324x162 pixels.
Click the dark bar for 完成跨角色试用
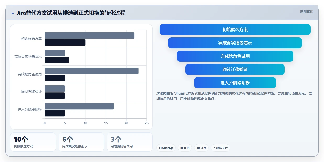[x=55, y=78]
